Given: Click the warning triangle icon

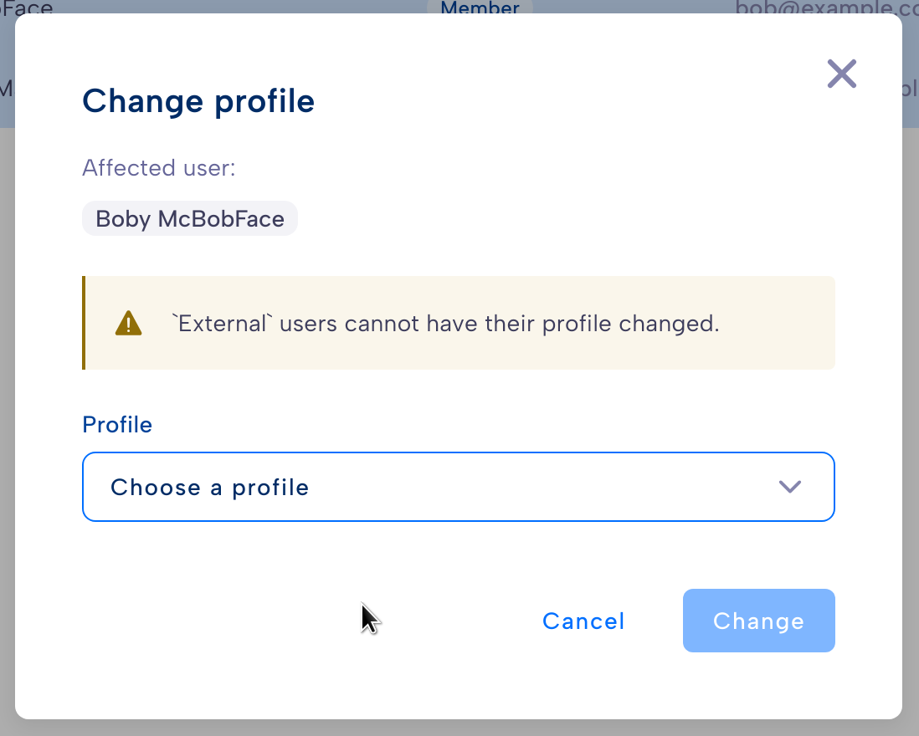Looking at the screenshot, I should 128,323.
